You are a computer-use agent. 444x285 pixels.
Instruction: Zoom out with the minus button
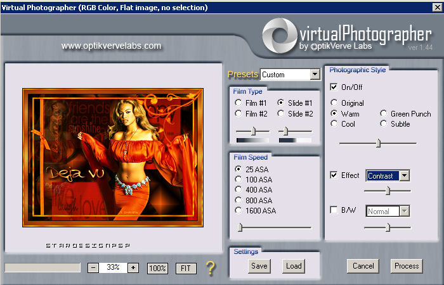click(93, 267)
